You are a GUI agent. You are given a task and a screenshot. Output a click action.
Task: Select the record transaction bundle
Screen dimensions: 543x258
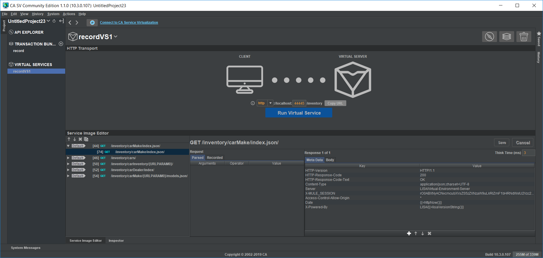coord(19,51)
